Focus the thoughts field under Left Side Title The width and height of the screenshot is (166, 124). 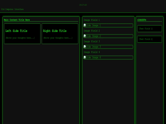pyautogui.click(x=20, y=38)
